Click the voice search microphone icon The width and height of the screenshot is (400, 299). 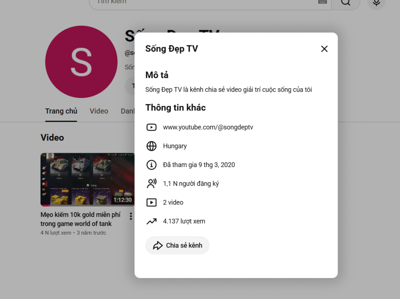click(x=376, y=3)
